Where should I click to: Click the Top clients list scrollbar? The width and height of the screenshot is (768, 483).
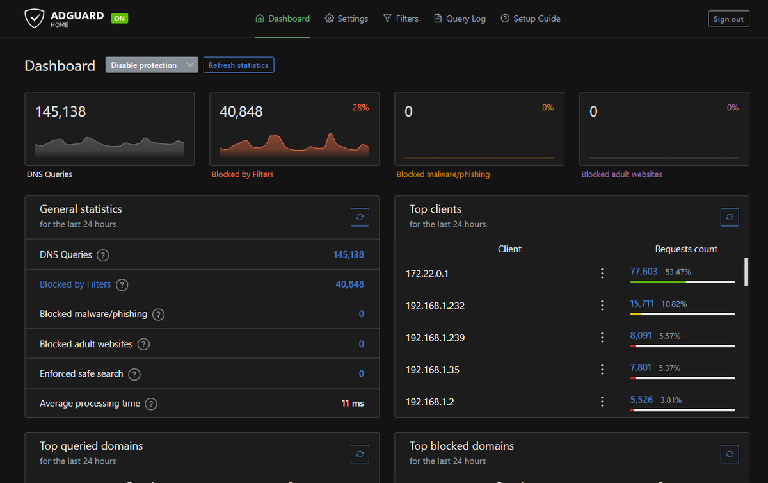click(x=746, y=272)
